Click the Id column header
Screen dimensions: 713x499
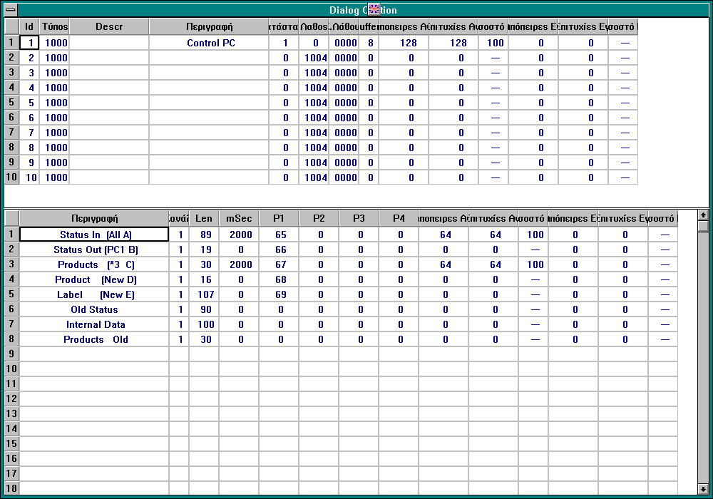(29, 26)
